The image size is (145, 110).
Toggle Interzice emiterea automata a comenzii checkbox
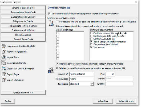57,64
